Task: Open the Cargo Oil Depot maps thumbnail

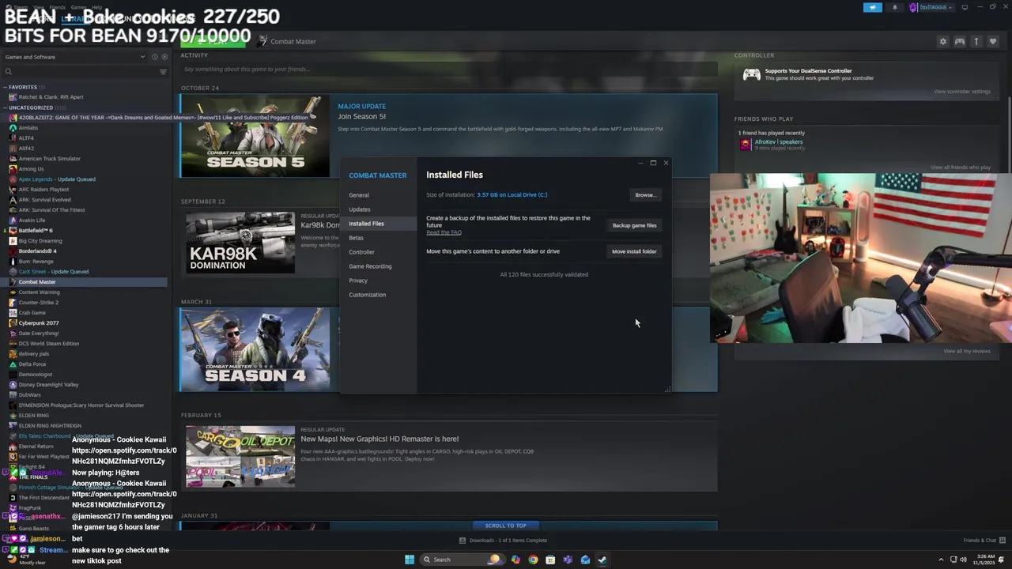Action: [x=240, y=457]
